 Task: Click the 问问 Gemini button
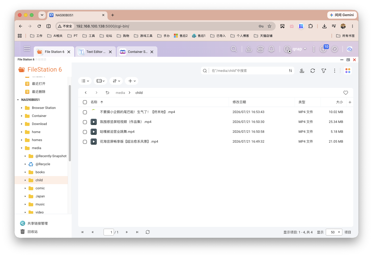point(342,15)
